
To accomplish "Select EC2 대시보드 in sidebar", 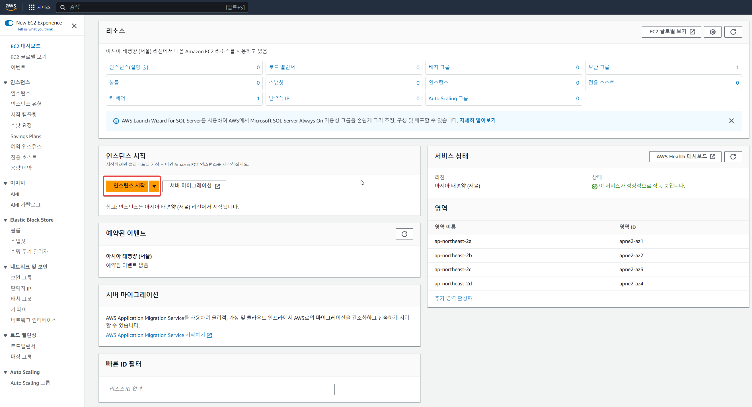I will [25, 46].
